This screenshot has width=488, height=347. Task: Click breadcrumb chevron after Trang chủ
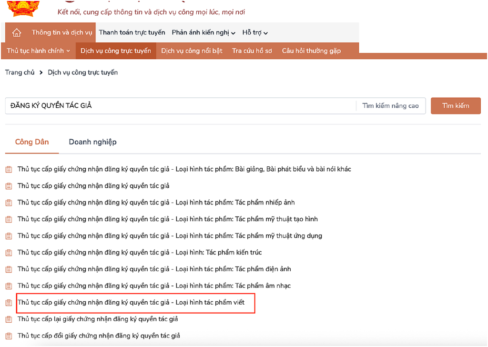click(41, 72)
